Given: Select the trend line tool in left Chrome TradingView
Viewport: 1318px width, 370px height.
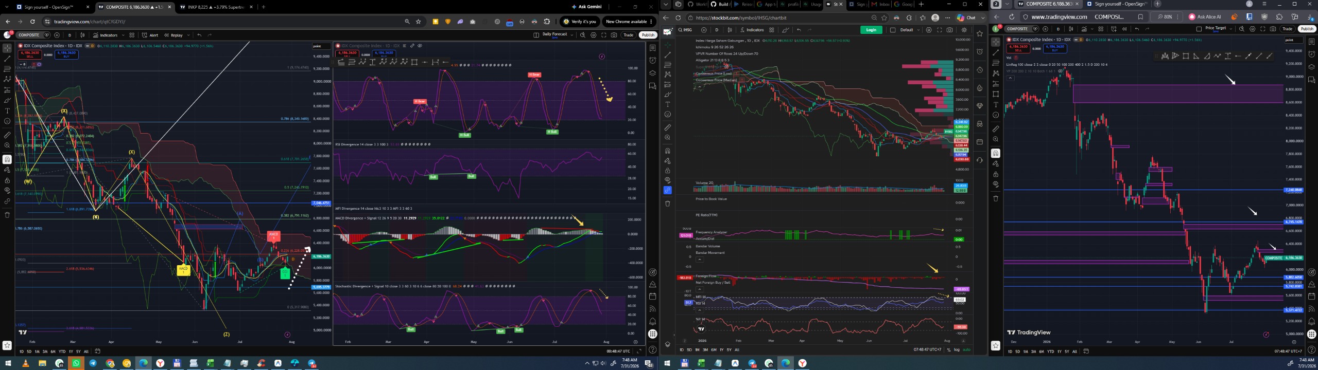Looking at the screenshot, I should pyautogui.click(x=7, y=59).
